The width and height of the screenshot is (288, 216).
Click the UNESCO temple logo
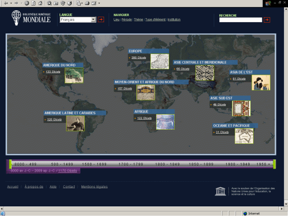(220, 191)
